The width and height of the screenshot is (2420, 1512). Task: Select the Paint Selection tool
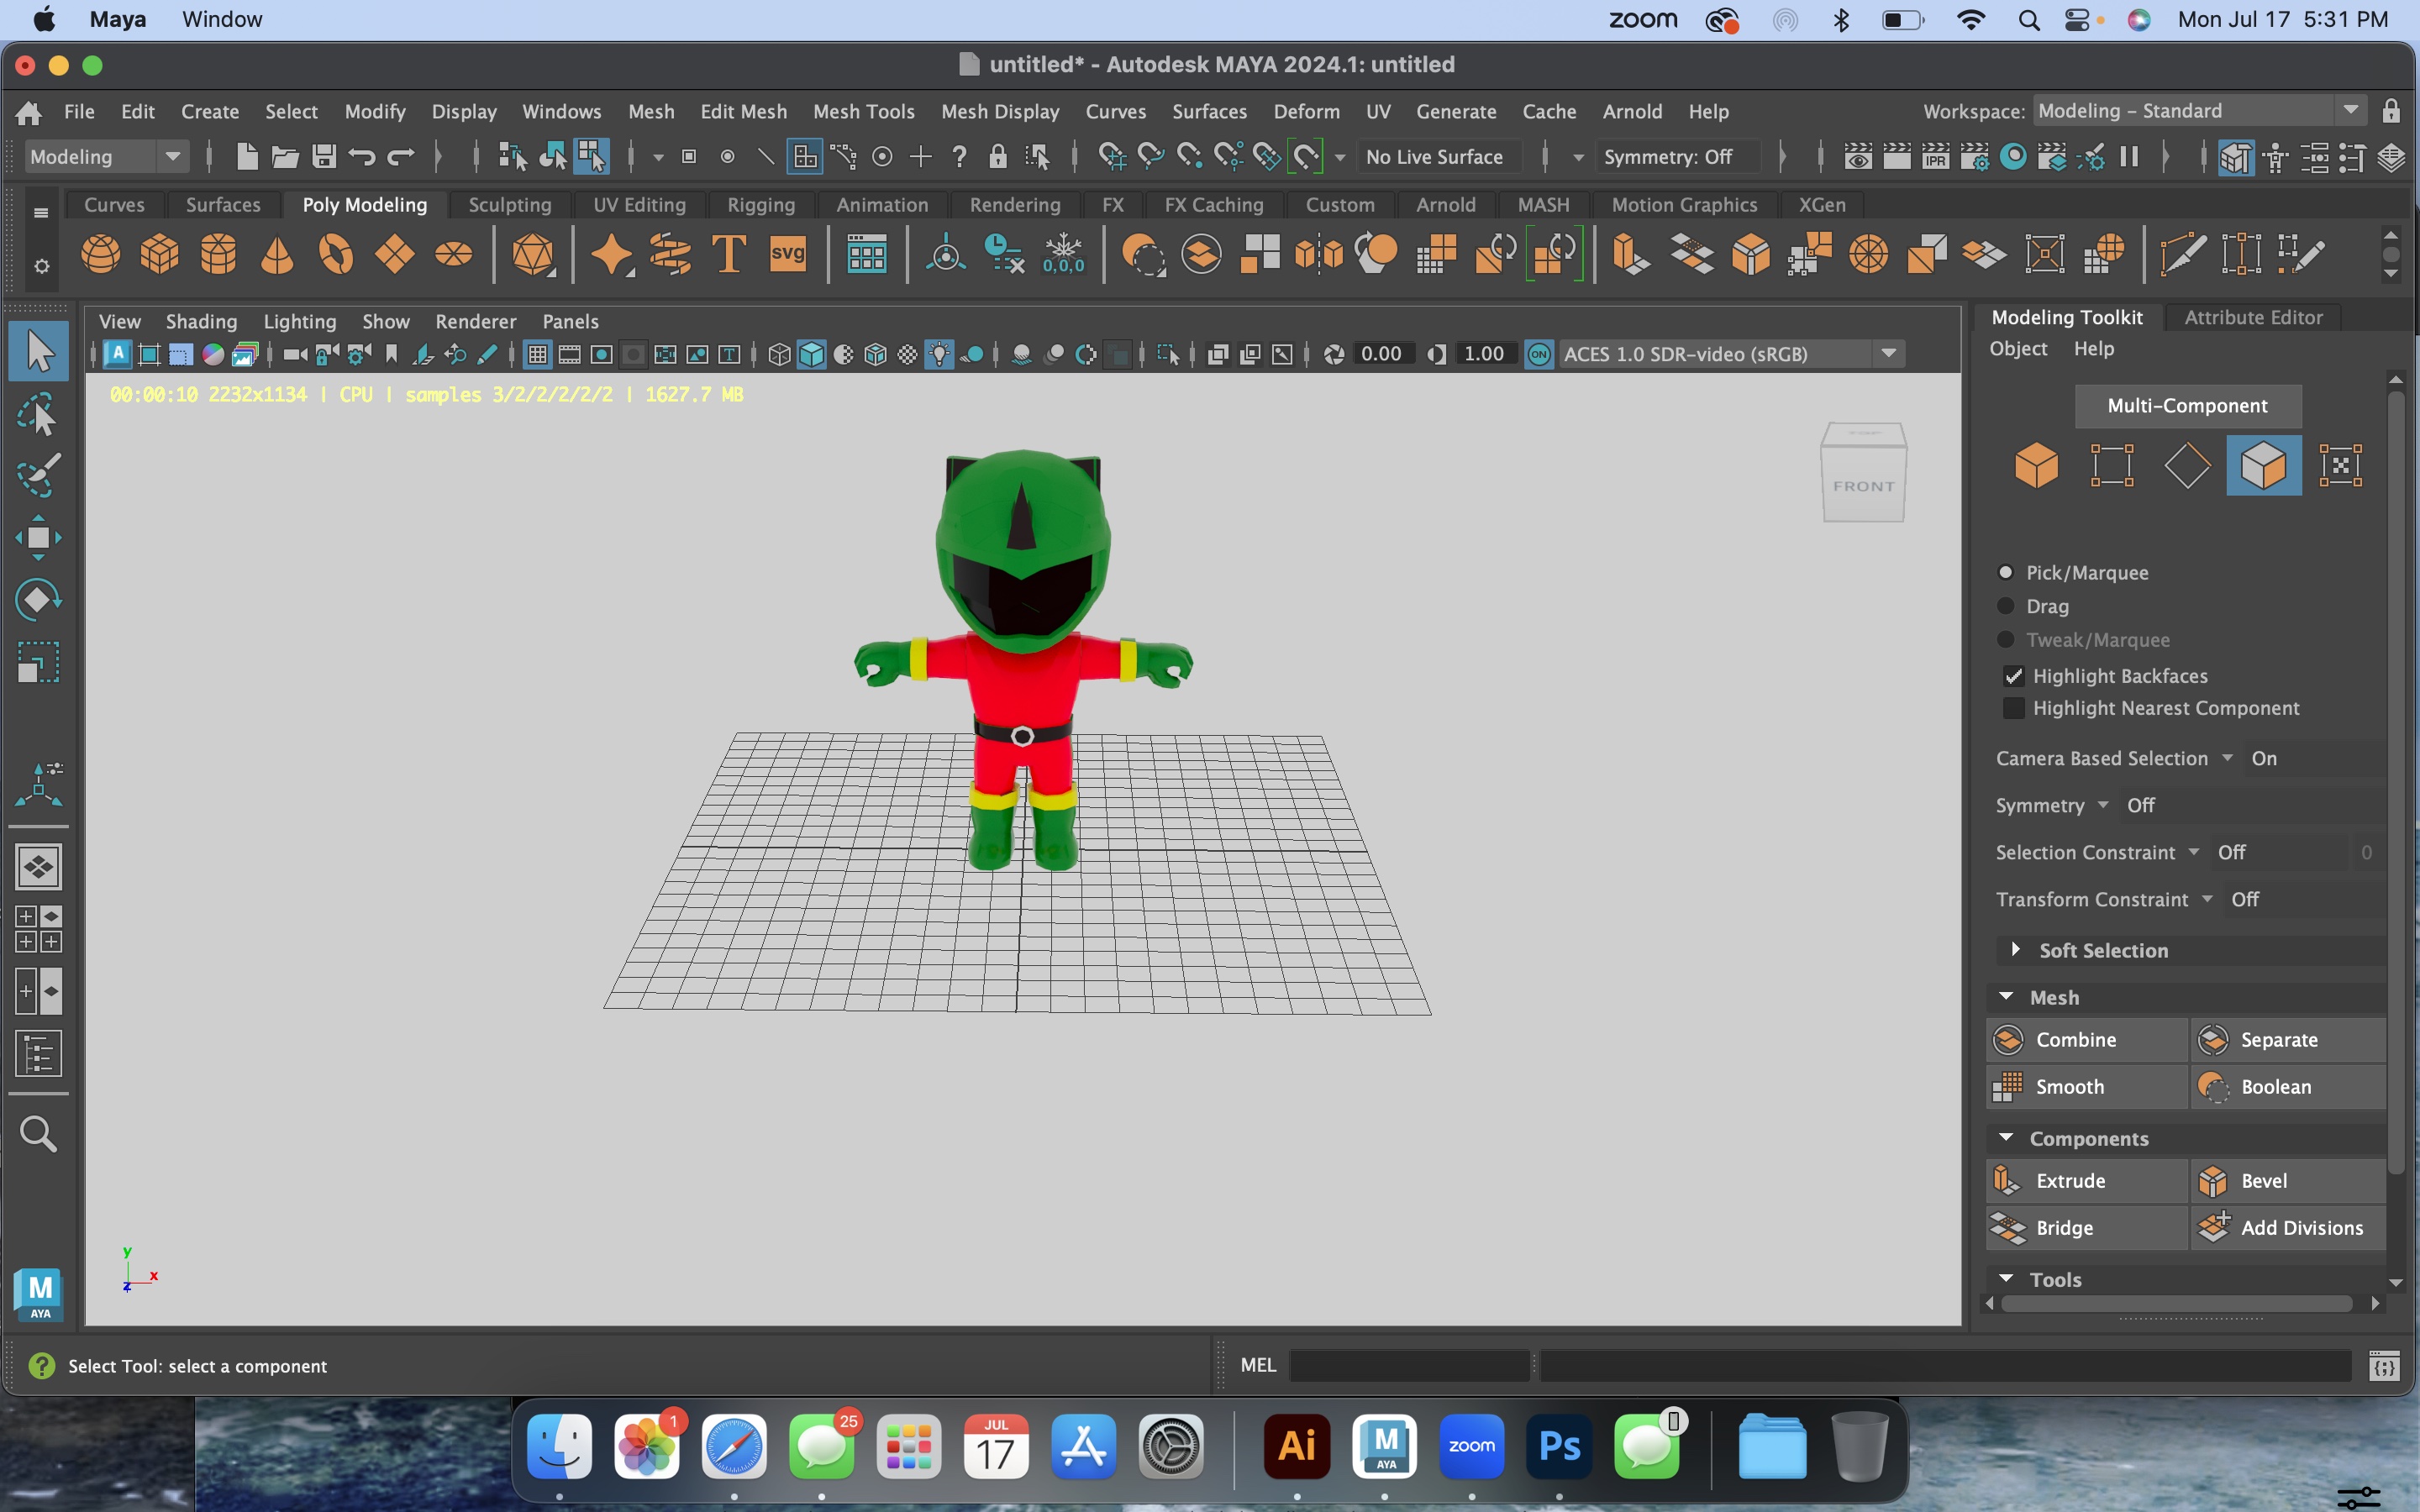(39, 476)
